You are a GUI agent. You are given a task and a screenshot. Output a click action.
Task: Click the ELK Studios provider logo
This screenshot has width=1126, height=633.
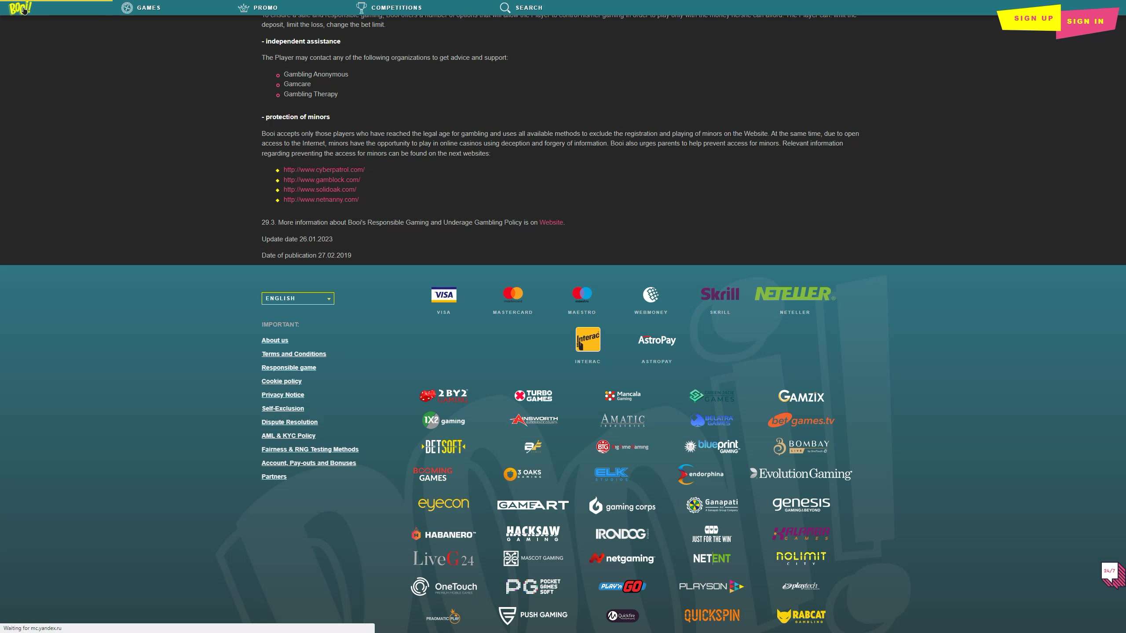(611, 474)
